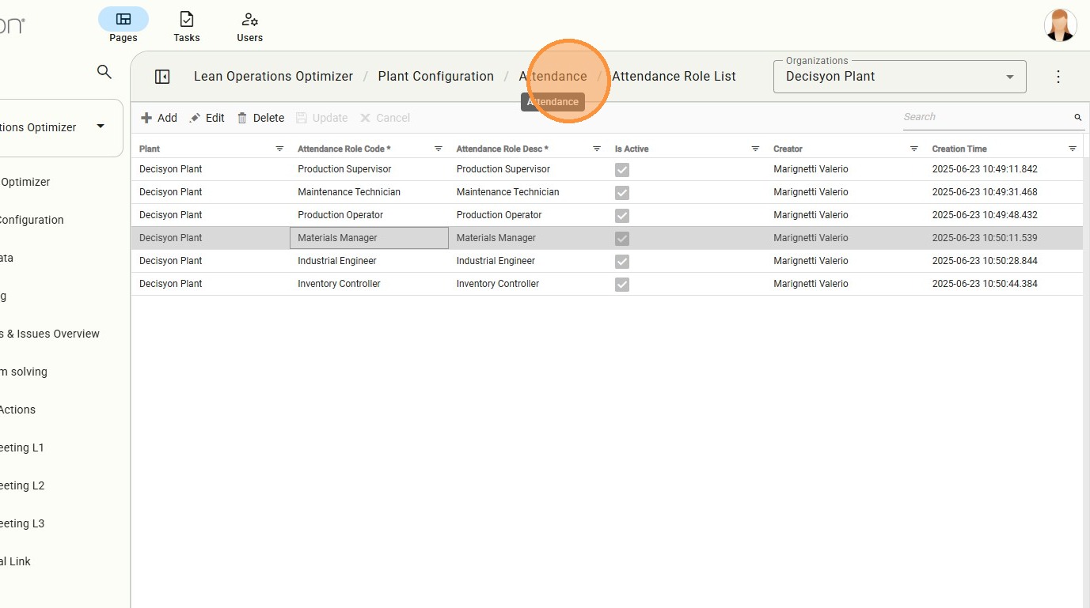1090x608 pixels.
Task: Click the Delete button
Action: 260,118
